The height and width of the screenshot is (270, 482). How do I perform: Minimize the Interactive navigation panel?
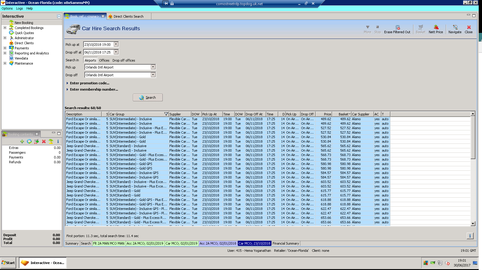(x=59, y=16)
